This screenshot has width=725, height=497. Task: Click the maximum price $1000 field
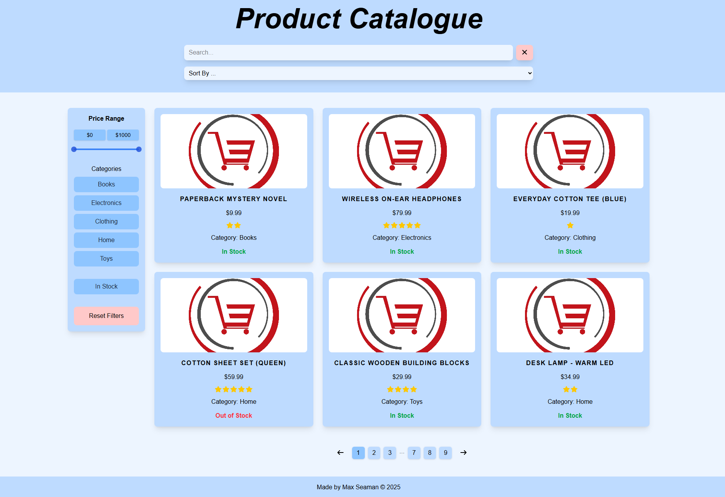pos(123,135)
